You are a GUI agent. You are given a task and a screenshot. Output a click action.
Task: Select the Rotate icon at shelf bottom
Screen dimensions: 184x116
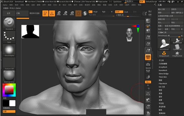point(148,113)
